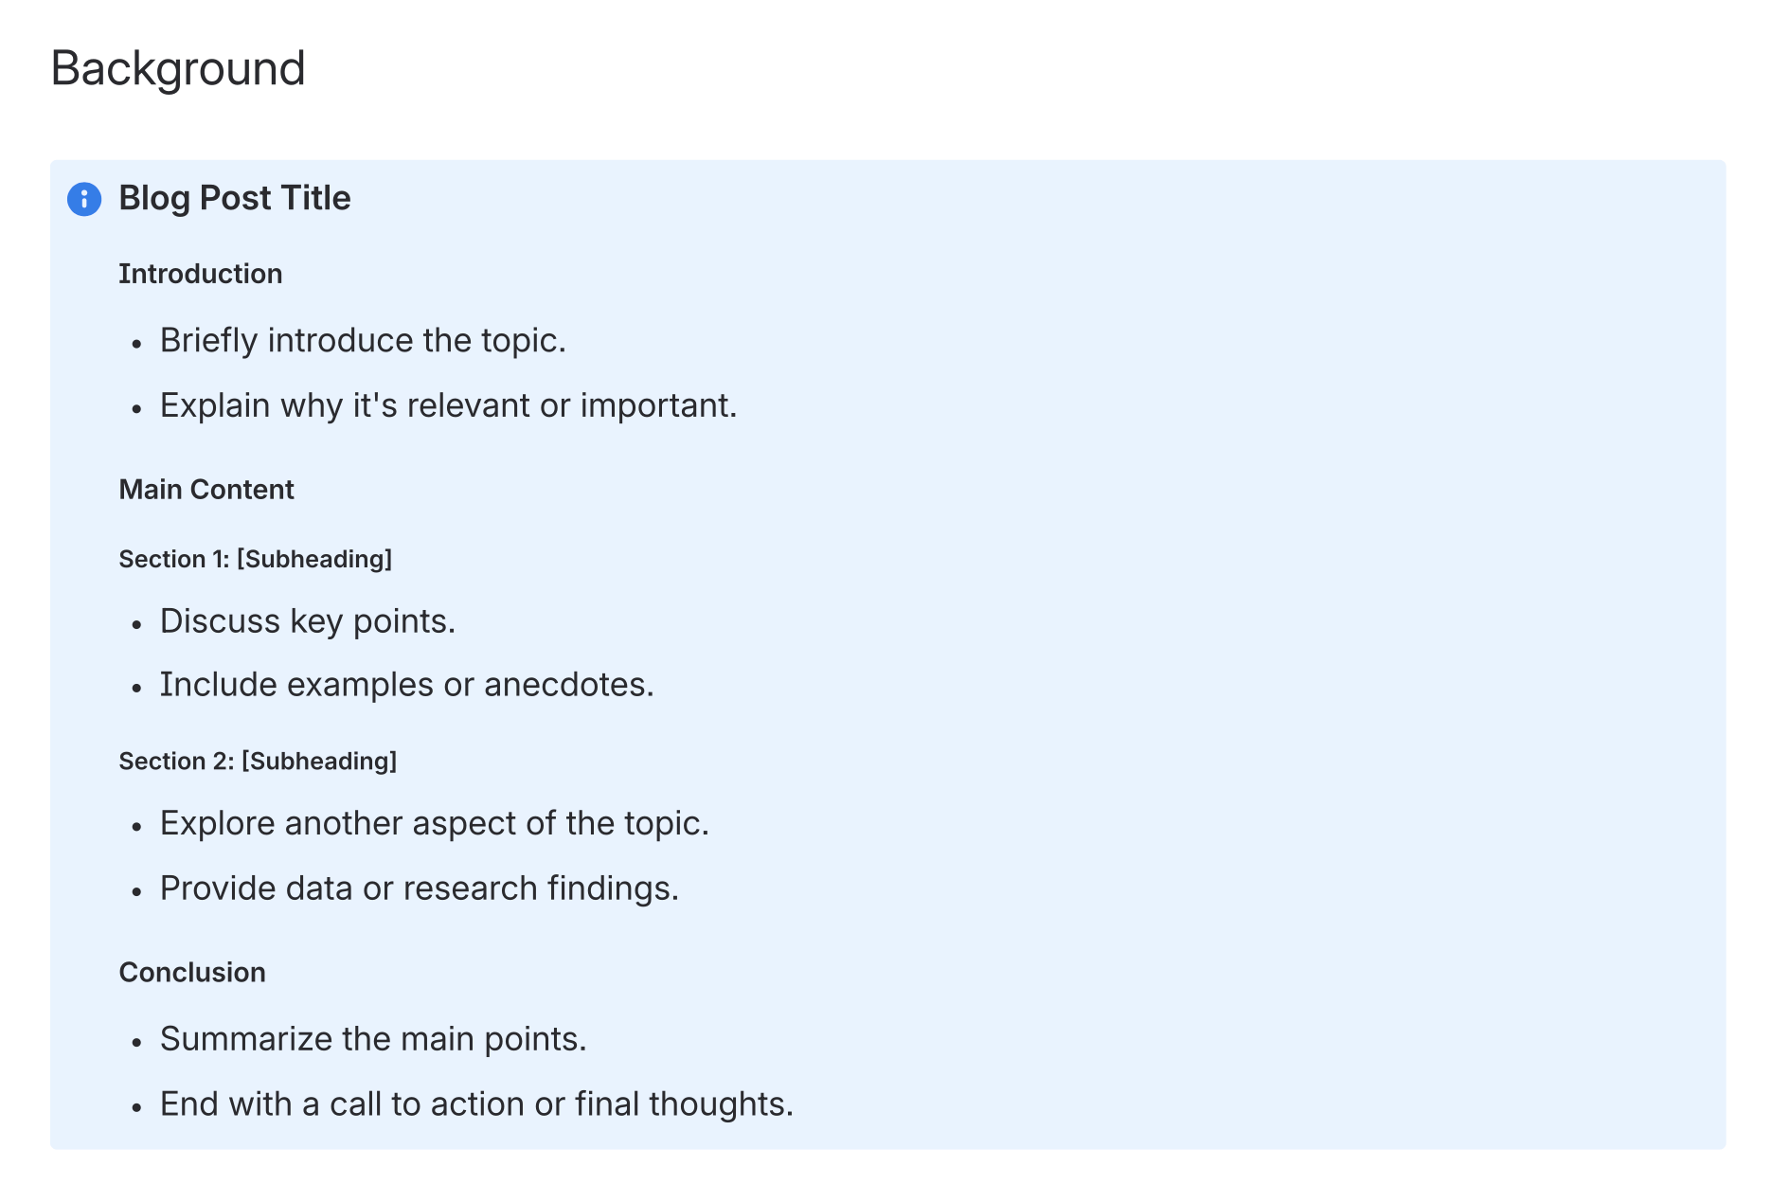Click the blue info icon

click(x=84, y=199)
